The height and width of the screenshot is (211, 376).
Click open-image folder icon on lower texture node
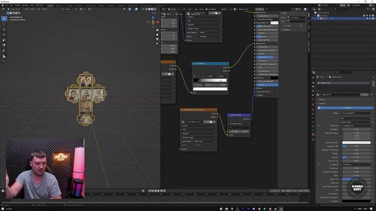click(211, 122)
